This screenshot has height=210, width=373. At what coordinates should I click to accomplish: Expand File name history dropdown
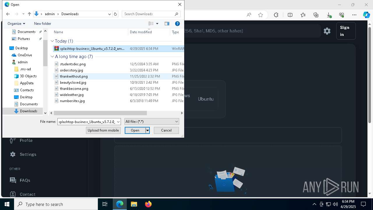tap(118, 122)
